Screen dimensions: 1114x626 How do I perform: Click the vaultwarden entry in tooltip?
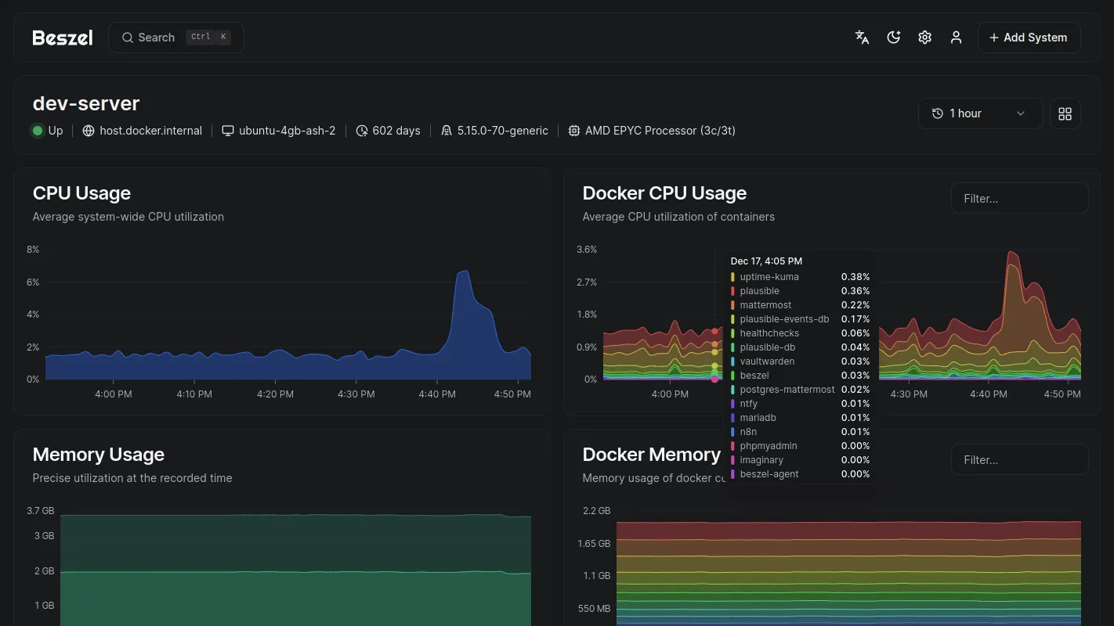coord(800,362)
